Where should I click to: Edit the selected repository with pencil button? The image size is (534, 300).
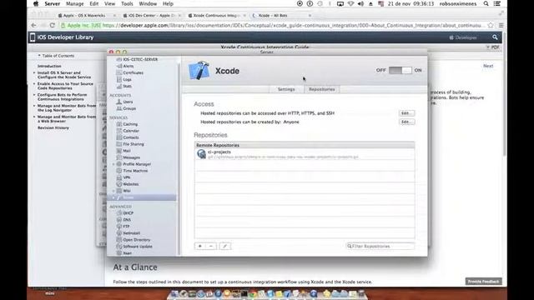(224, 247)
